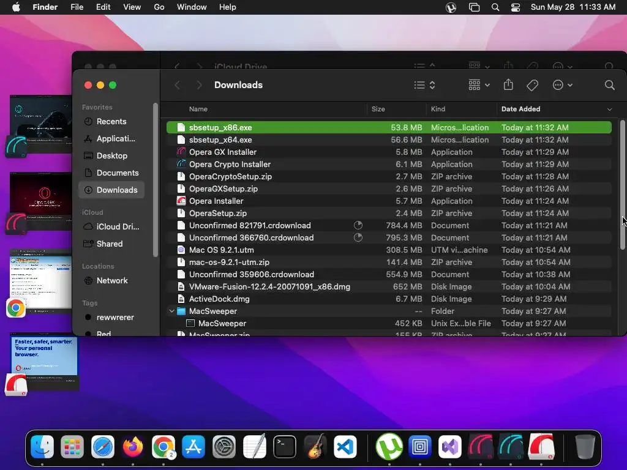Click the Search magnifier in Downloads window
Image resolution: width=627 pixels, height=470 pixels.
pos(609,85)
